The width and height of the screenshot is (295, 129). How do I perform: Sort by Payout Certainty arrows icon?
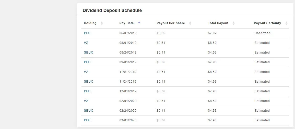pos(286,23)
